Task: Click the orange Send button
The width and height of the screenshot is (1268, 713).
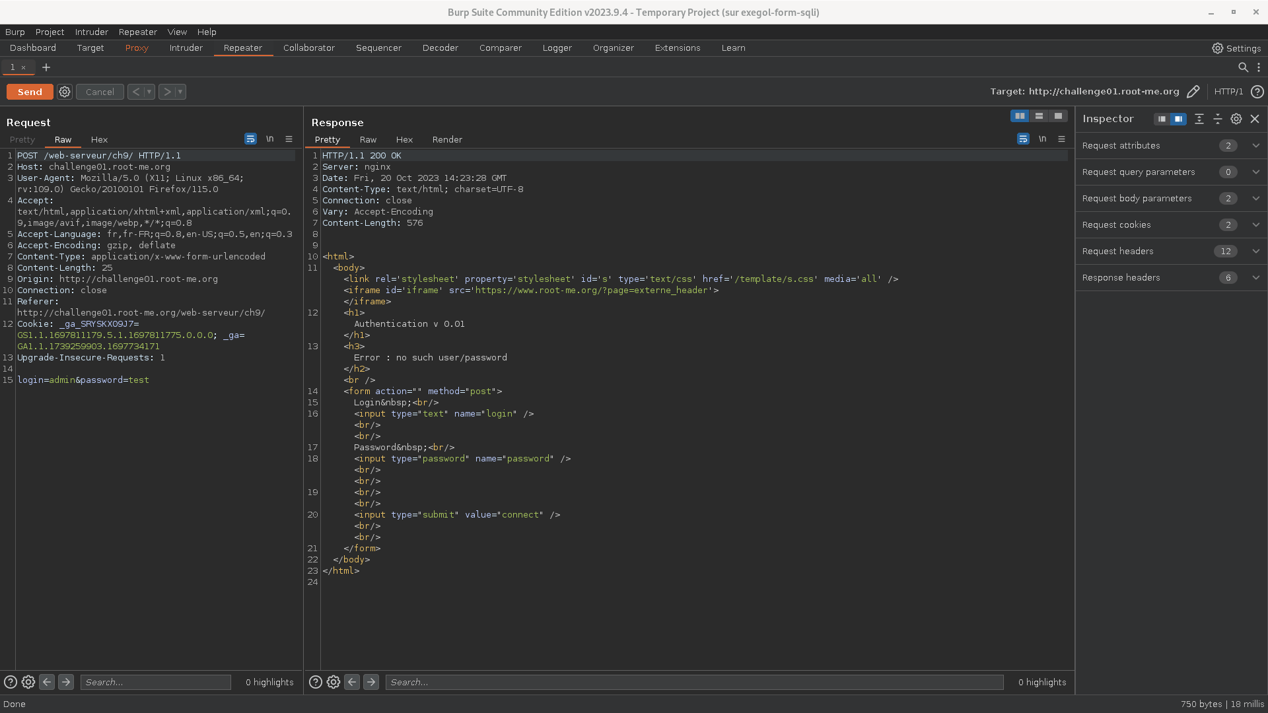Action: click(30, 92)
